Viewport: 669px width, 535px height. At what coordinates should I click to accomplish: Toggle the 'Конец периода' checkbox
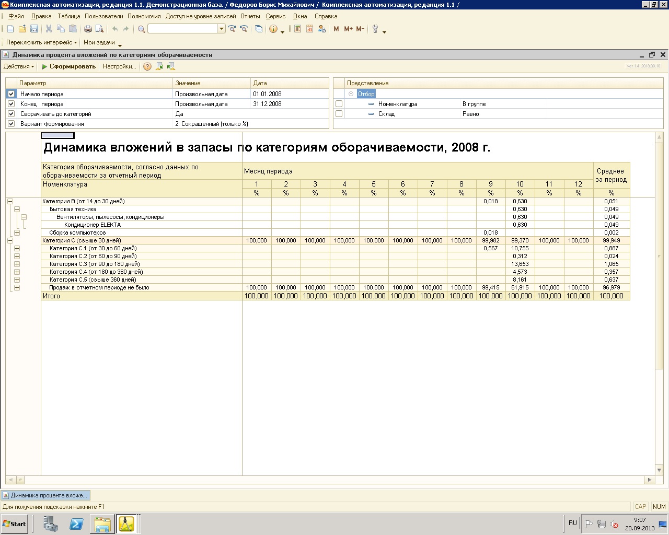(x=11, y=104)
